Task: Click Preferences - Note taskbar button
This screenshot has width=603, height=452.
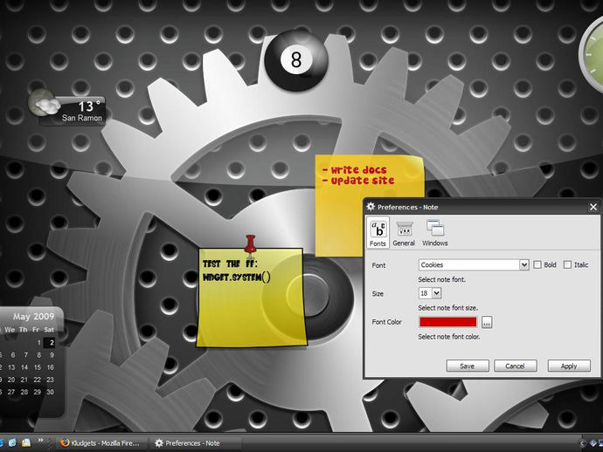Action: [x=196, y=443]
